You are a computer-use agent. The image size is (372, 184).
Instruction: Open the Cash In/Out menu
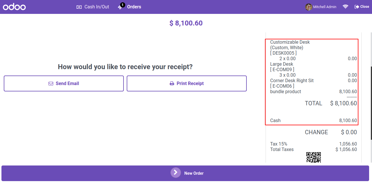tap(93, 7)
